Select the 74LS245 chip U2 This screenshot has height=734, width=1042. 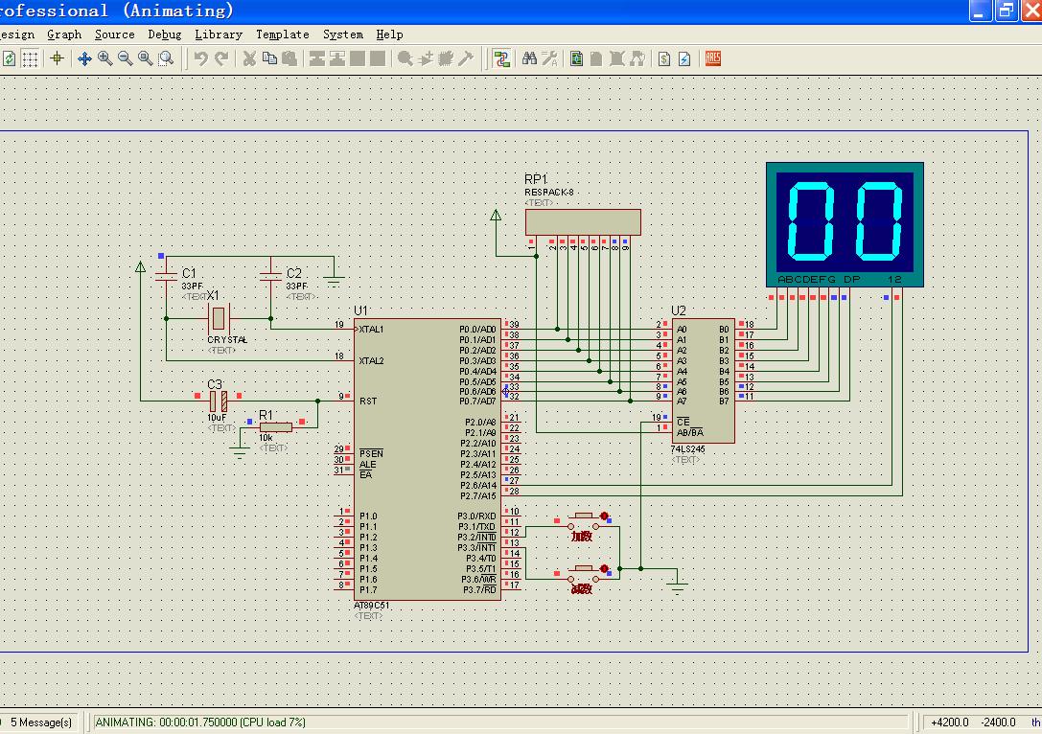(703, 380)
